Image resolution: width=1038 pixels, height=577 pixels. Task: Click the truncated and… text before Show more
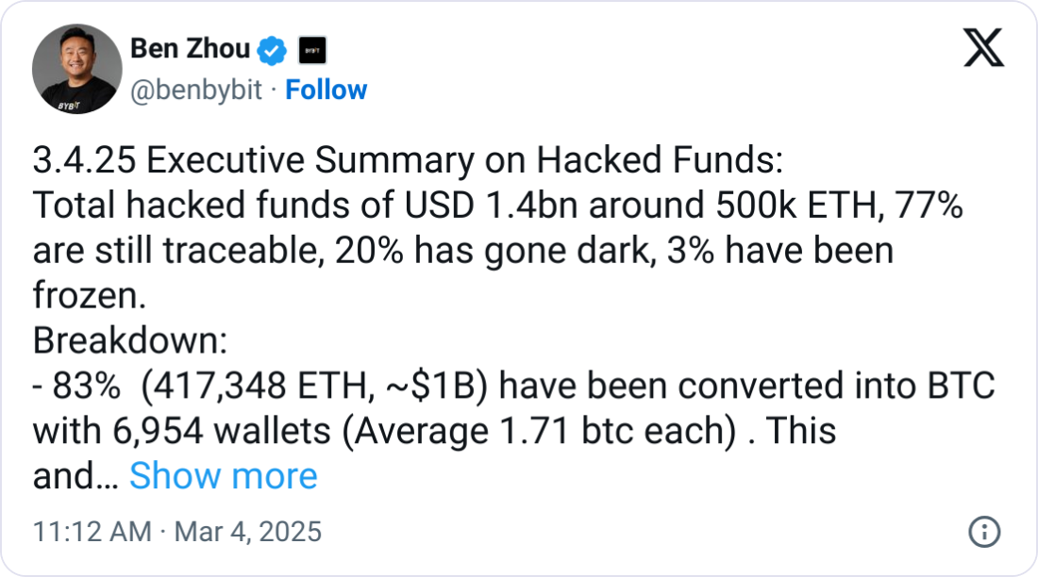[75, 477]
